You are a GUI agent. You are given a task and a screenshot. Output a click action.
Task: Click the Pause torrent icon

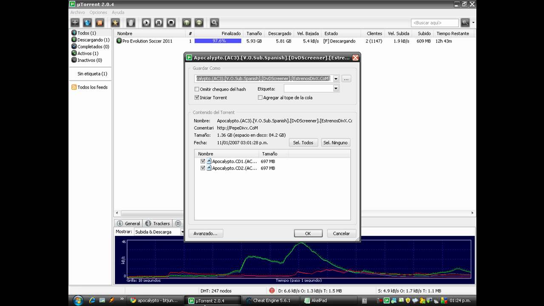point(159,23)
